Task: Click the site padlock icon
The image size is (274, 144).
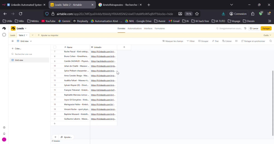Action: [53, 14]
